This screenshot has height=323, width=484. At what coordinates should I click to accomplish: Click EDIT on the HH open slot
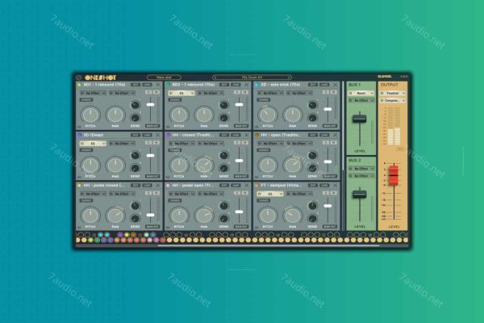(x=313, y=135)
